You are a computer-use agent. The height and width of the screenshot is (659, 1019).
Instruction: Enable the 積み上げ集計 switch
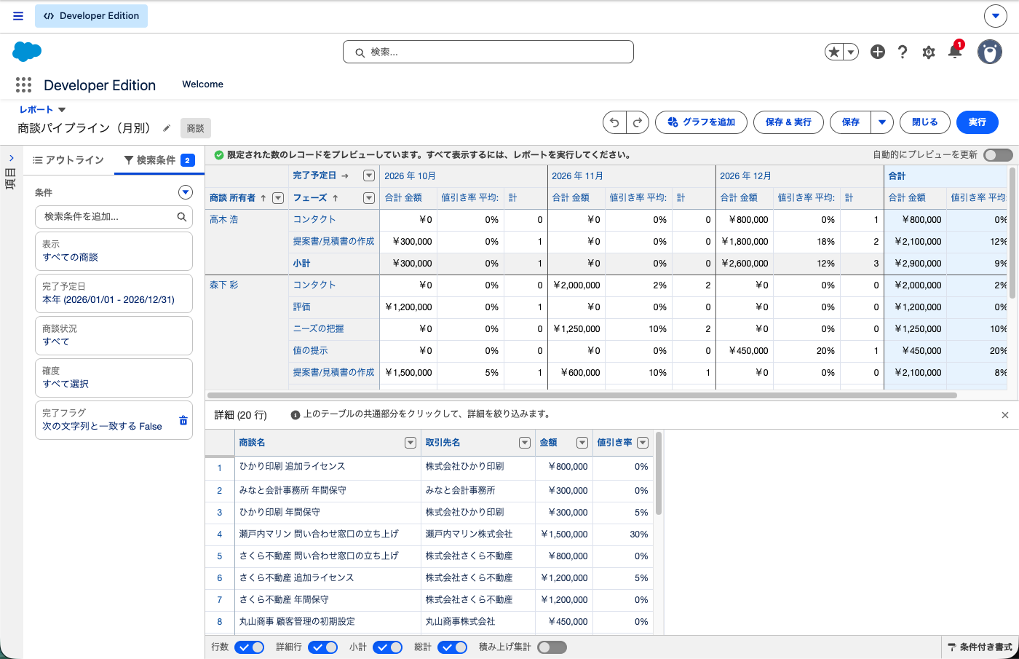(552, 647)
